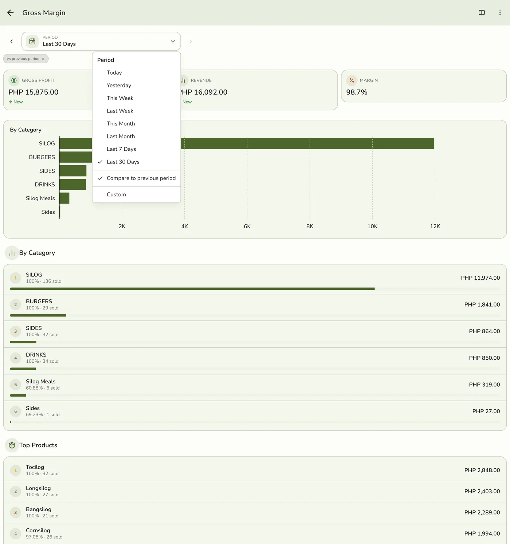Choose Last Week period option
Screen dimensions: 510x544
pos(136,111)
